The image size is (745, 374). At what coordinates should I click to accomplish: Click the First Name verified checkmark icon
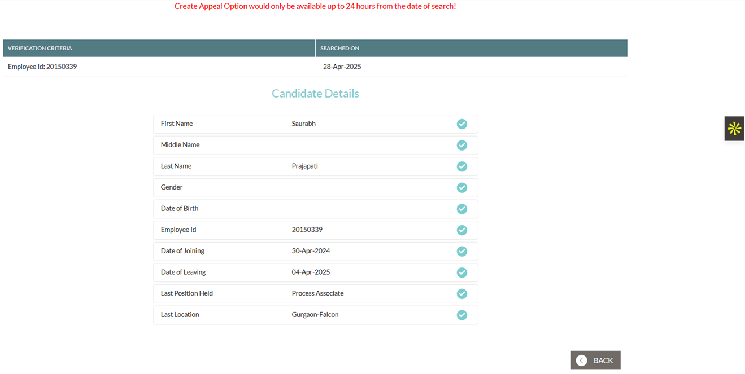point(461,124)
